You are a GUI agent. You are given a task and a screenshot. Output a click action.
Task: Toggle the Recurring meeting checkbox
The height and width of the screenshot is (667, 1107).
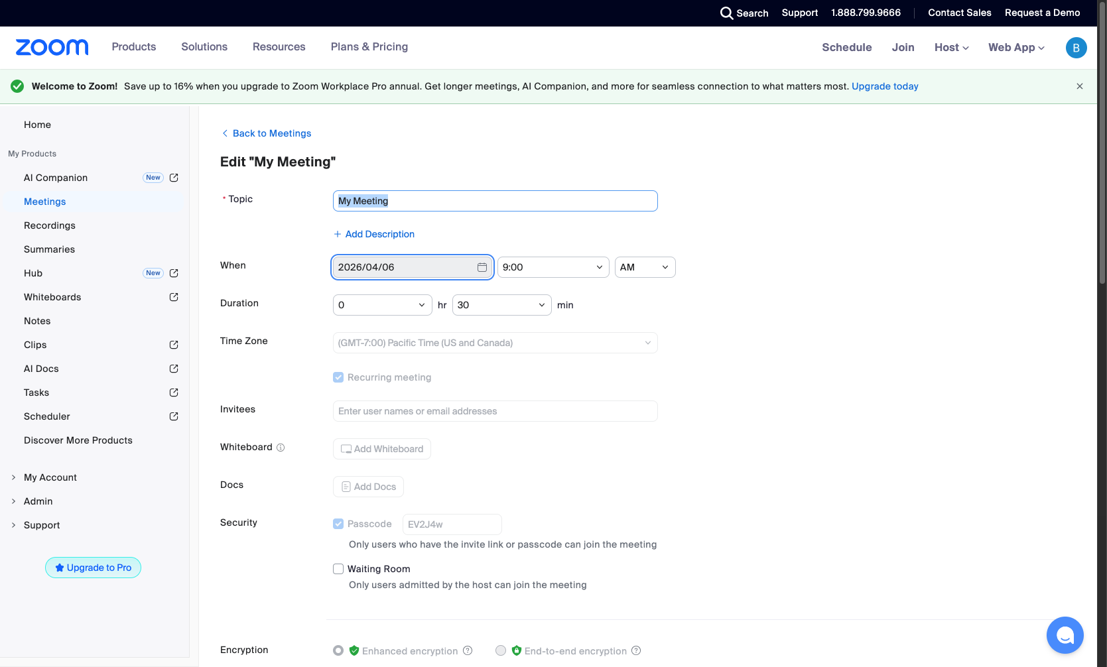(338, 377)
